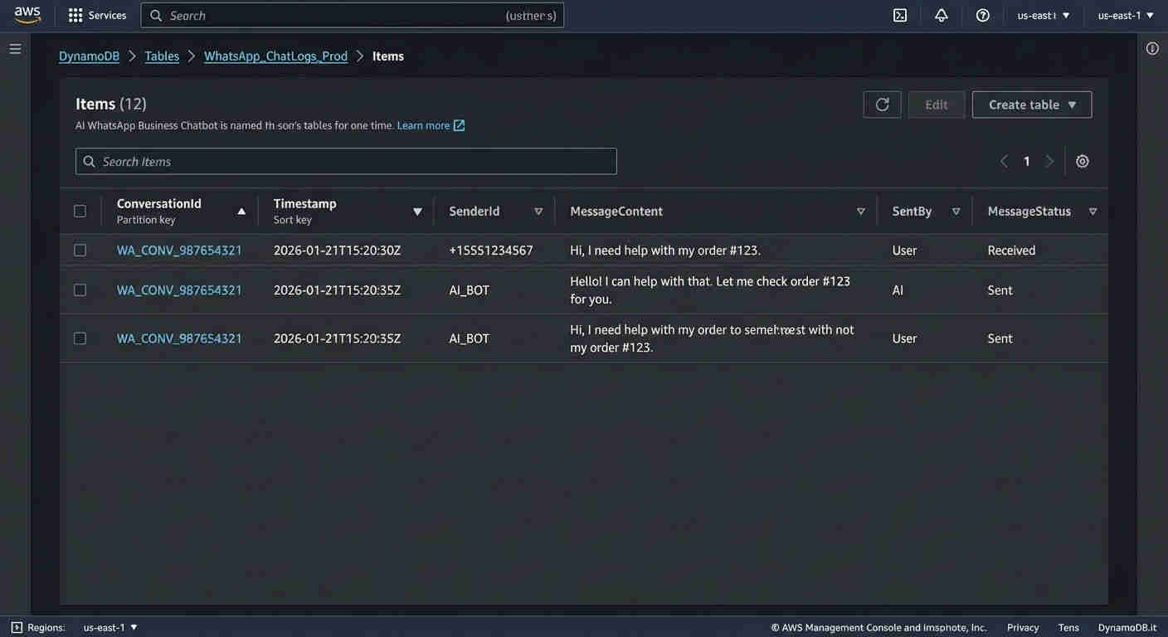Click the timestamp 2026-01-21T15:20:30Z

[x=337, y=250]
